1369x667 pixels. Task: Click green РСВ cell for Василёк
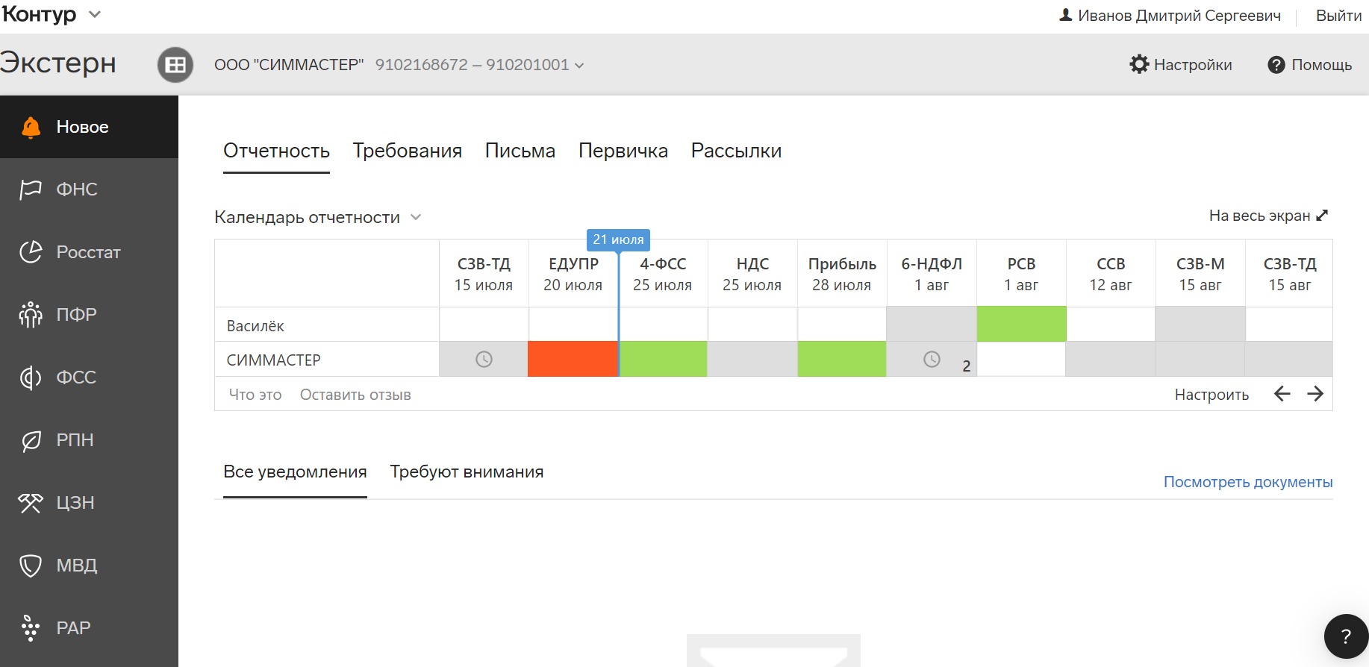pyautogui.click(x=1021, y=324)
